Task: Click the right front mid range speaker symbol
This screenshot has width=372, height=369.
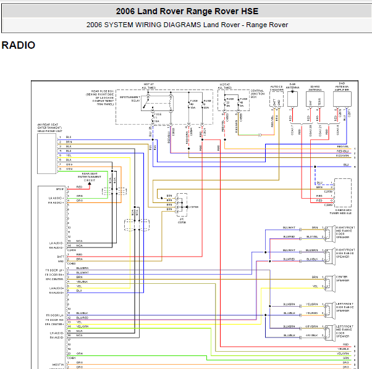Action: click(x=330, y=234)
